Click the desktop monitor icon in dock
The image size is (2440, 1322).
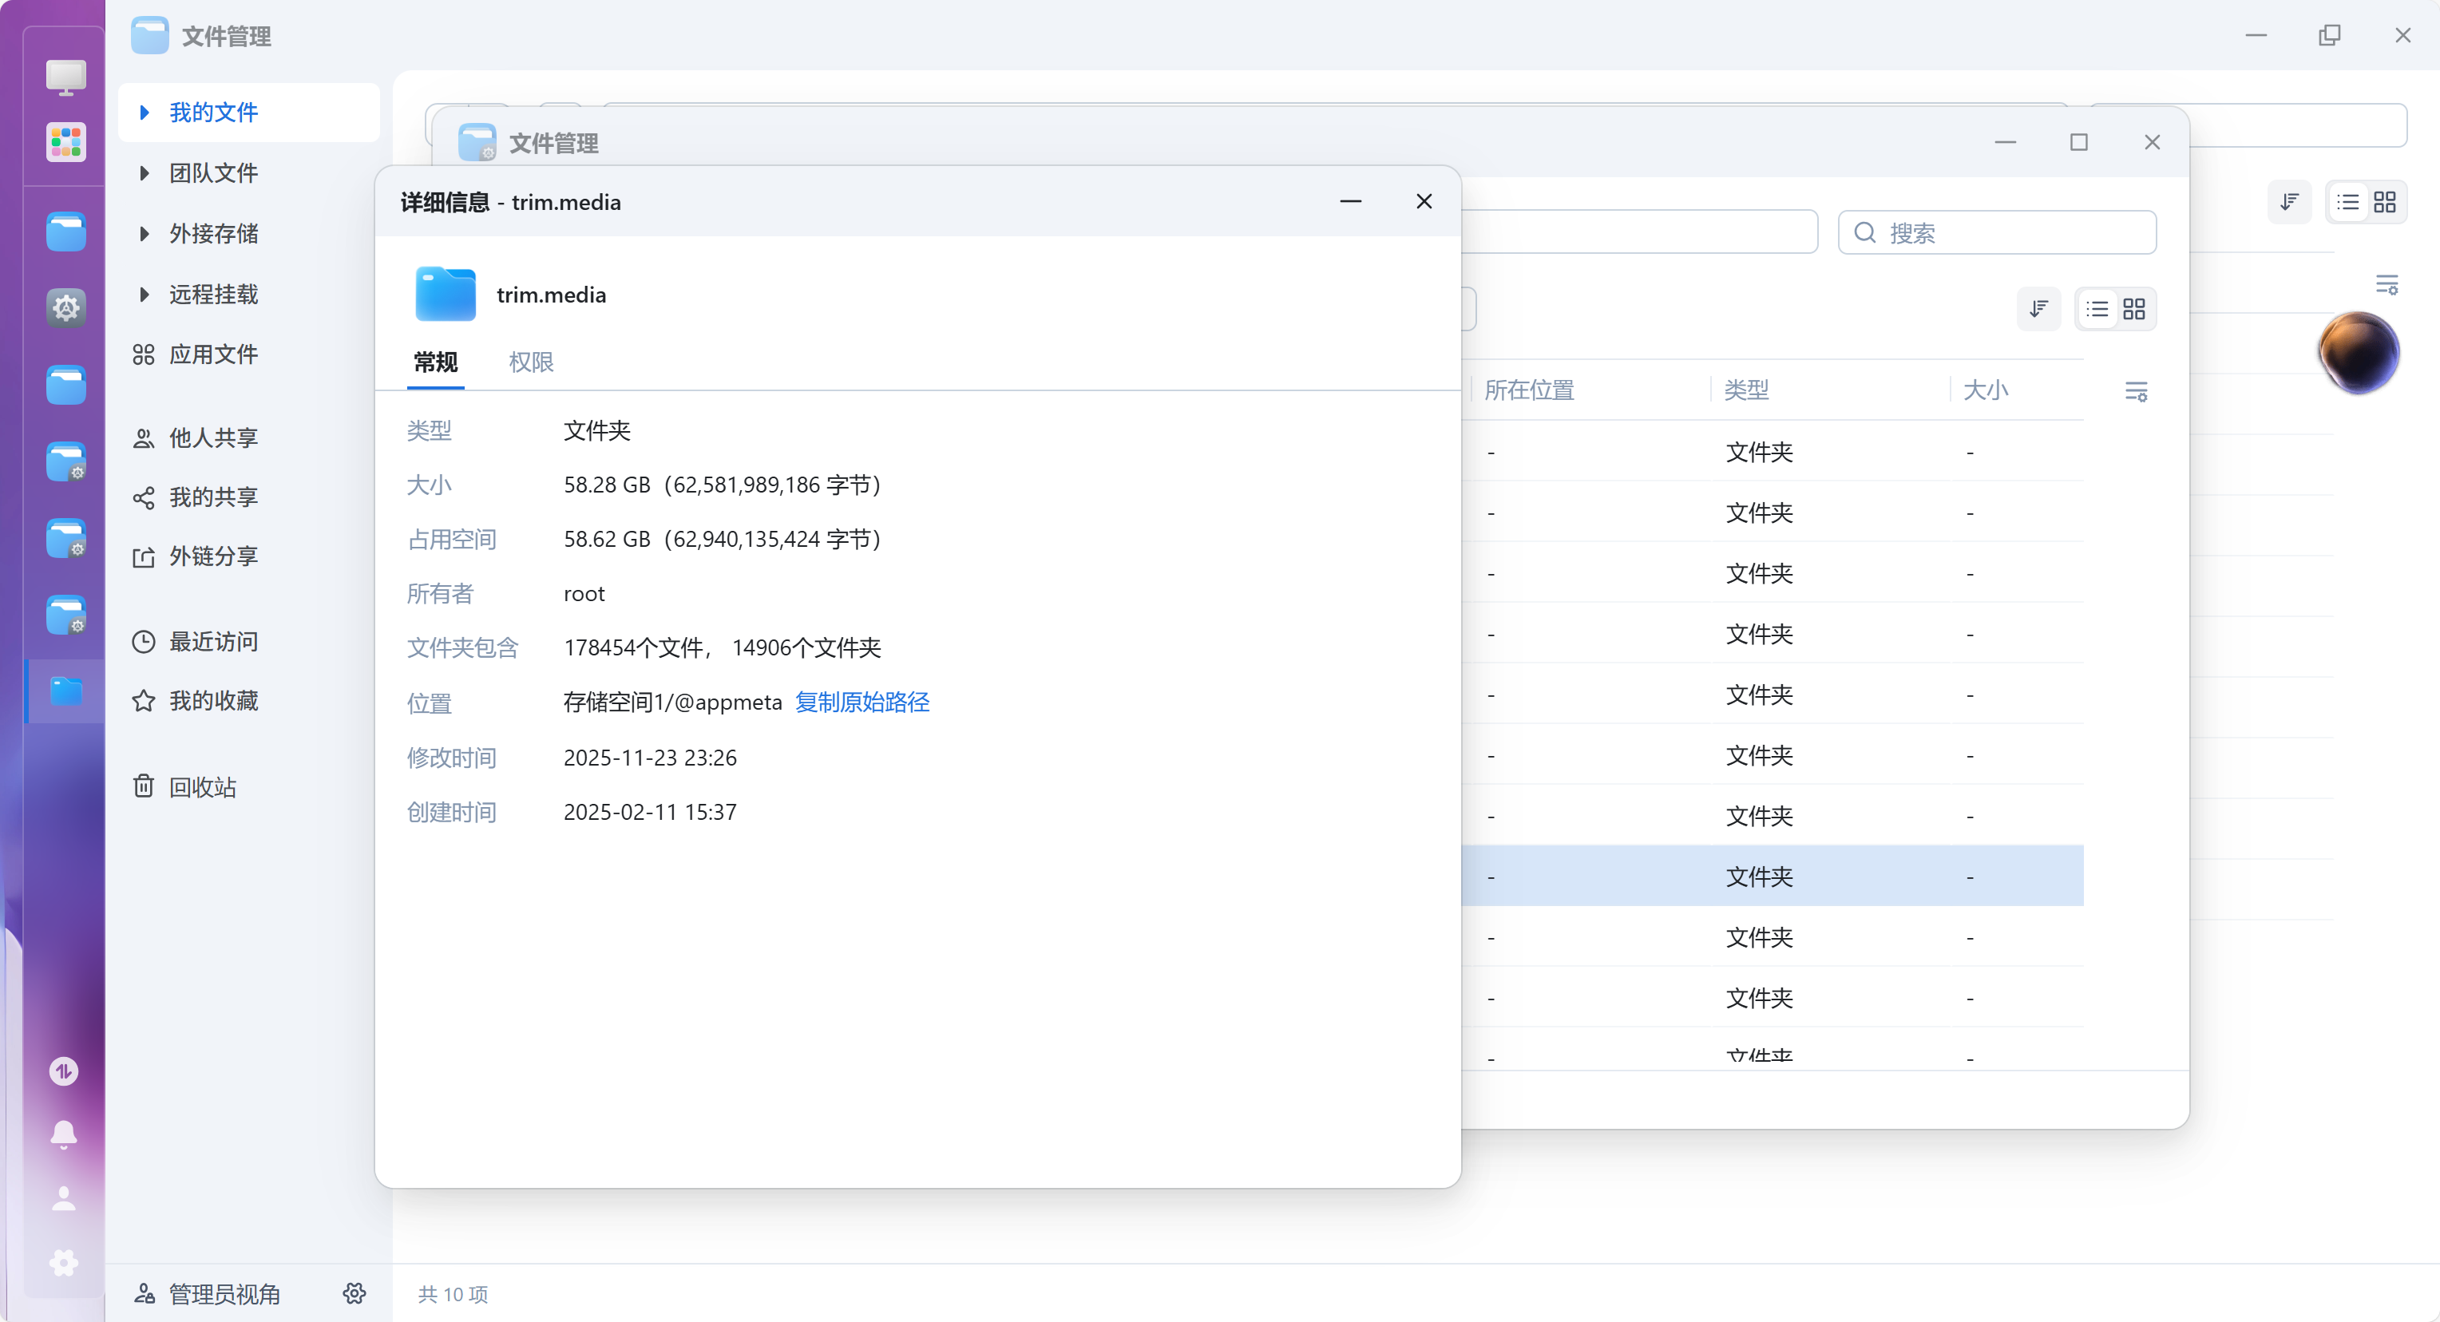coord(65,77)
